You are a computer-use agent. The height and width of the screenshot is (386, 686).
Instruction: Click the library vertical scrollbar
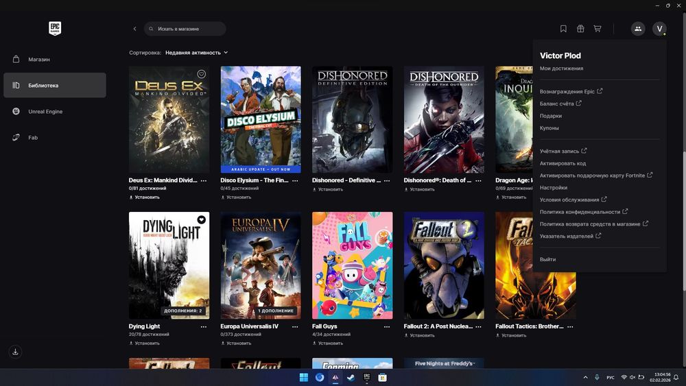tap(684, 221)
